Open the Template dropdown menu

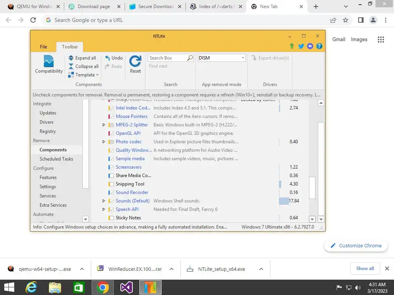(x=83, y=75)
